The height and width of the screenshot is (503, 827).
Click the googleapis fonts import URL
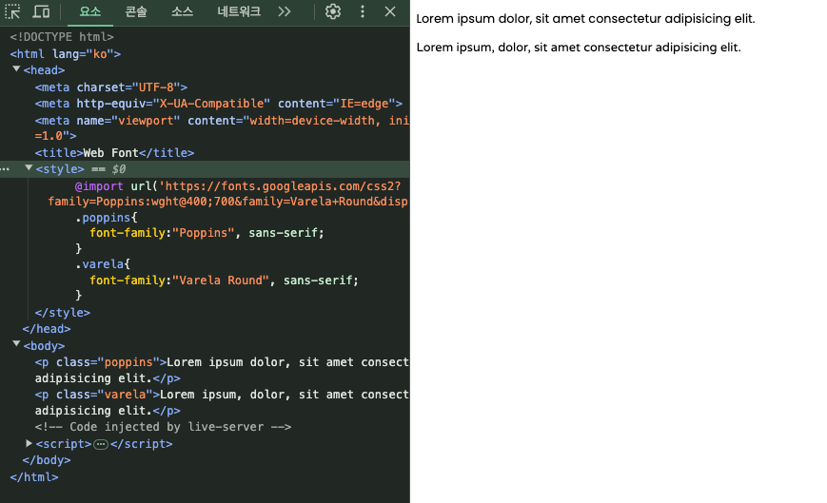tap(227, 194)
